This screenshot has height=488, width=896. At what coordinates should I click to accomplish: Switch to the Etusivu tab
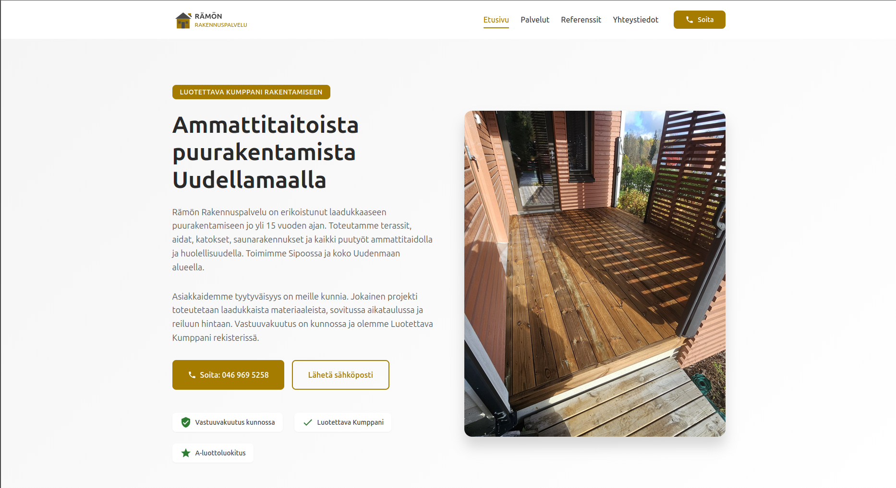point(496,20)
